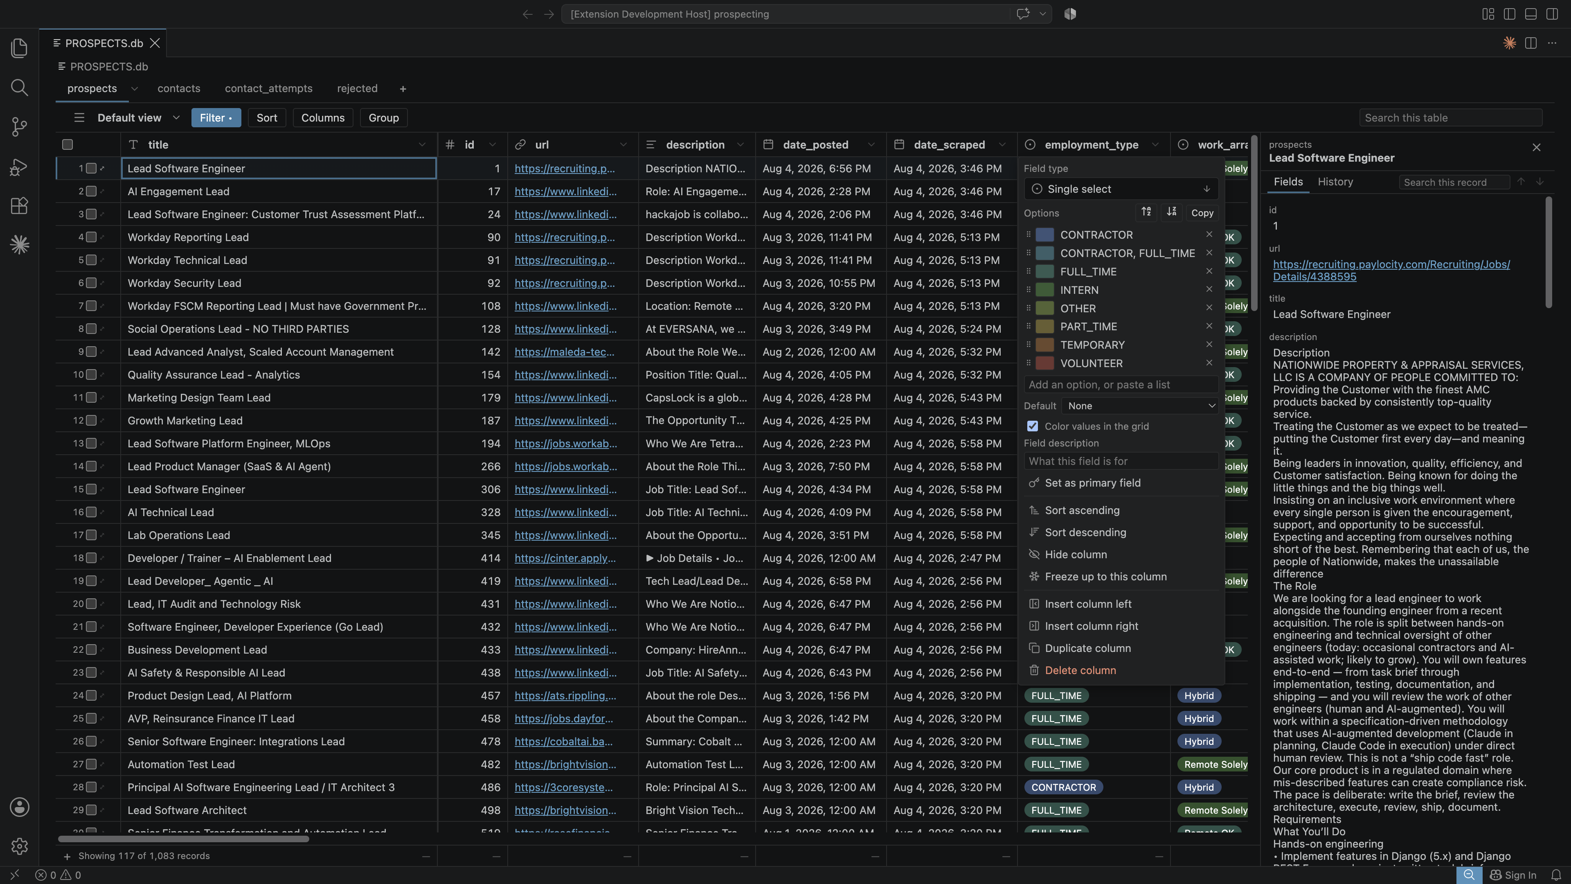Open the Manage gear in the activity bar
This screenshot has height=884, width=1571.
[20, 846]
